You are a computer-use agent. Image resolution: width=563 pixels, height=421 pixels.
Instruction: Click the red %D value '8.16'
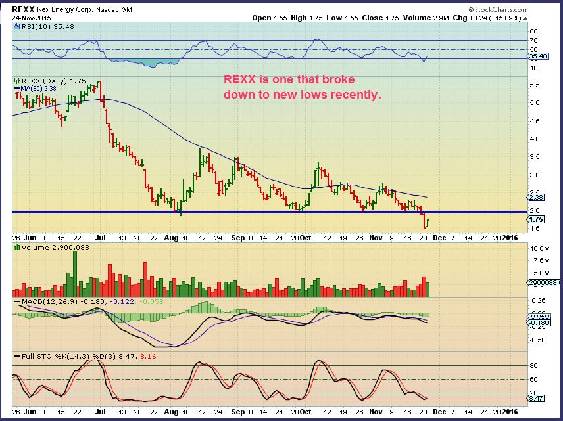point(148,357)
